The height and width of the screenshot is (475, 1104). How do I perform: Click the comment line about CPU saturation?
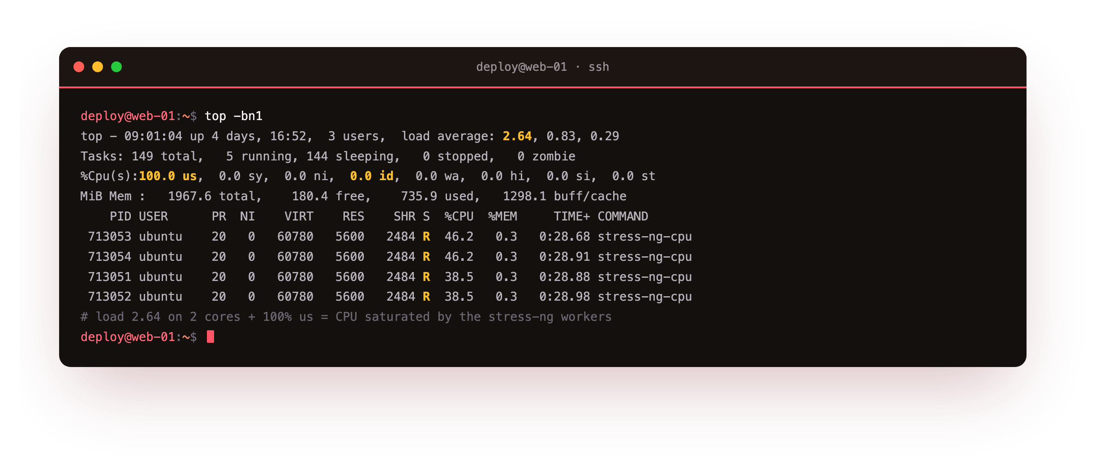(x=346, y=317)
